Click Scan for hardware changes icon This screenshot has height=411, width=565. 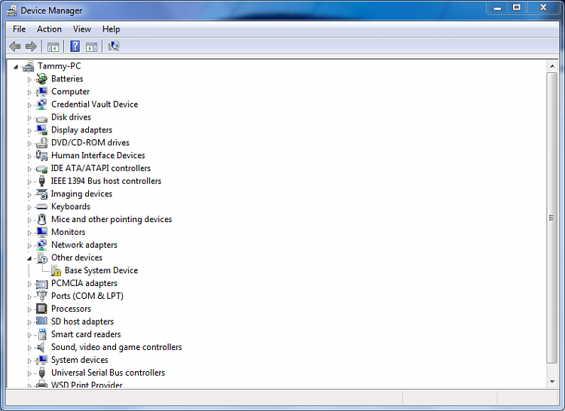pyautogui.click(x=114, y=46)
